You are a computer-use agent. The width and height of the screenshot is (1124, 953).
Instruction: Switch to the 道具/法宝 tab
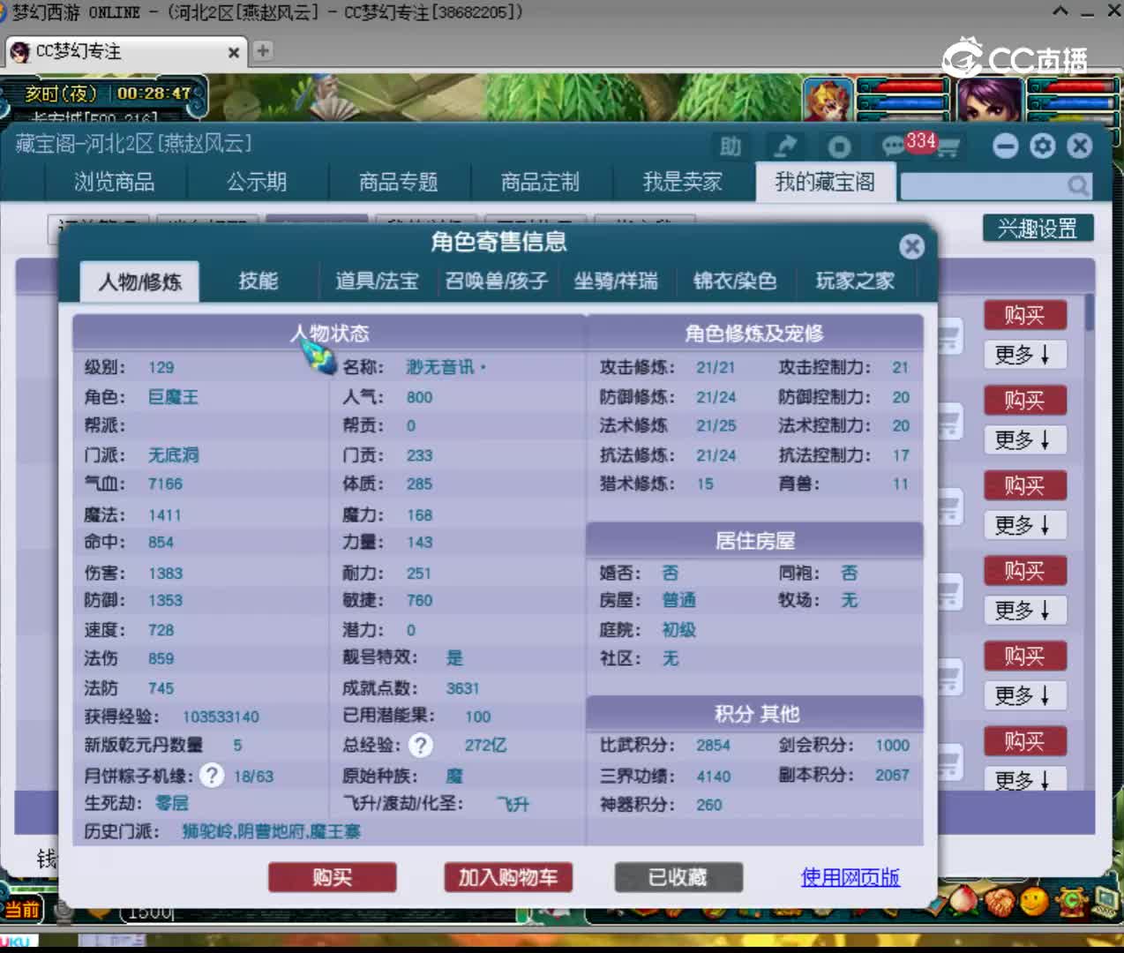click(x=377, y=281)
